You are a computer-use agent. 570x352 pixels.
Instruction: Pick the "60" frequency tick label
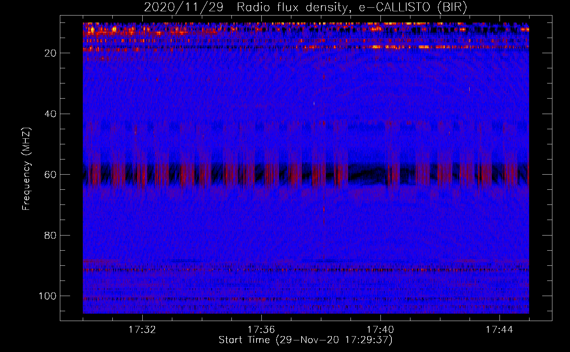(51, 175)
